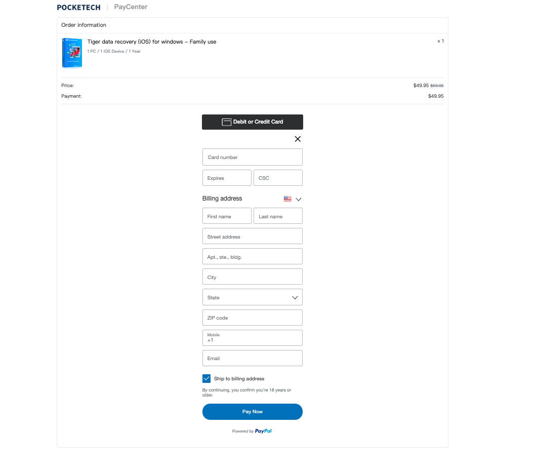
Task: Click the US flag country icon
Action: click(x=287, y=199)
